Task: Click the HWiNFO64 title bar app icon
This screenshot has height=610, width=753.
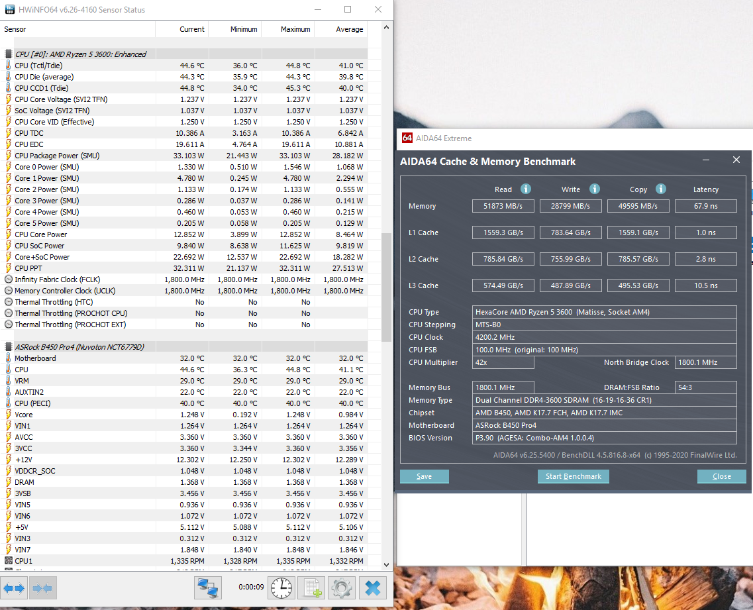Action: coord(10,10)
